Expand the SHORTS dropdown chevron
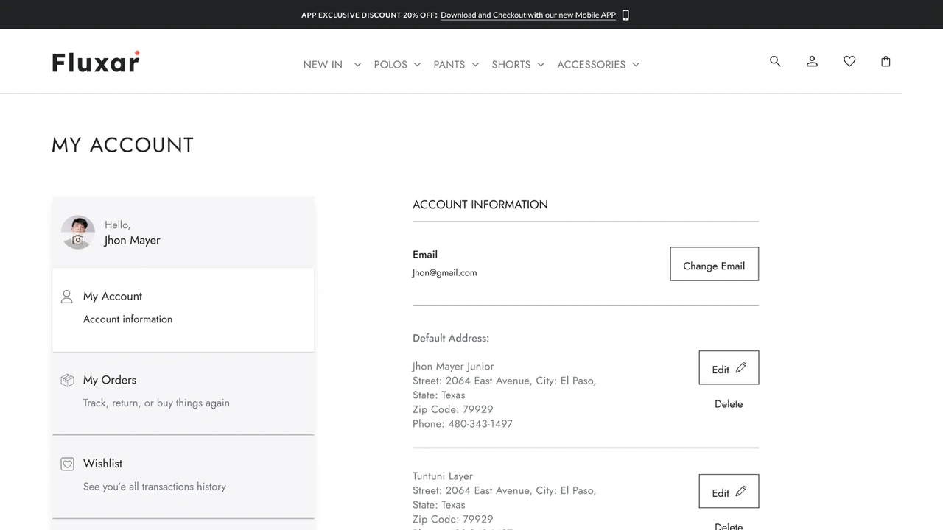943x530 pixels. [x=541, y=64]
